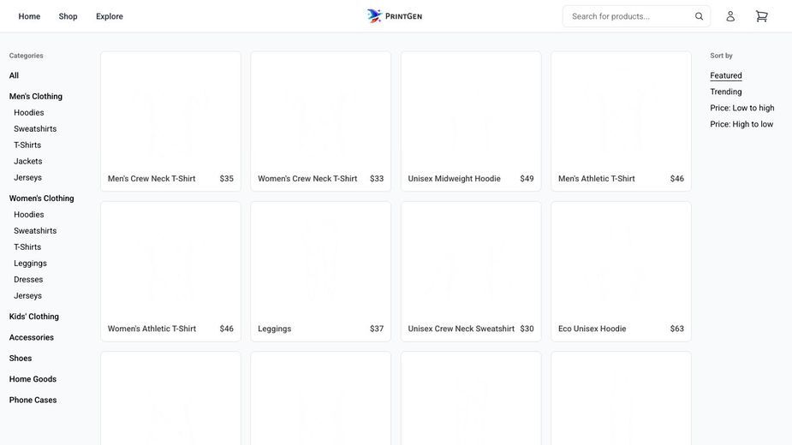Focus the Search for products field
This screenshot has height=445, width=792.
coord(636,16)
